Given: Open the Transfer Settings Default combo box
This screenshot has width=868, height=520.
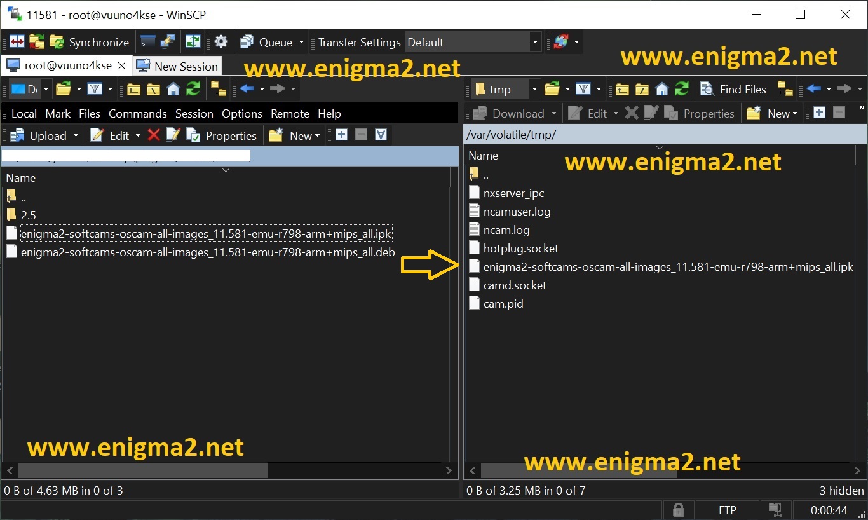Looking at the screenshot, I should (x=473, y=43).
